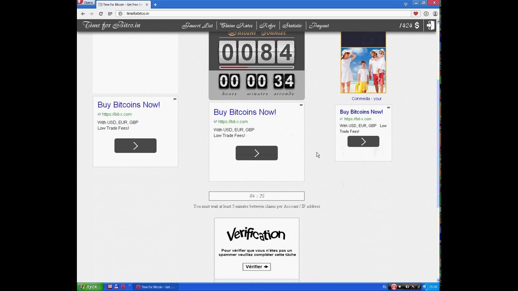Launch Opera from quick launch bar
The image size is (518, 291).
tap(123, 287)
